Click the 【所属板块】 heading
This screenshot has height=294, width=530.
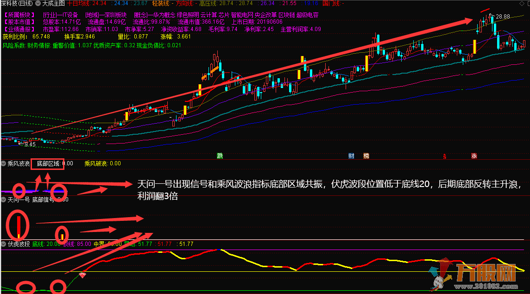click(x=19, y=15)
